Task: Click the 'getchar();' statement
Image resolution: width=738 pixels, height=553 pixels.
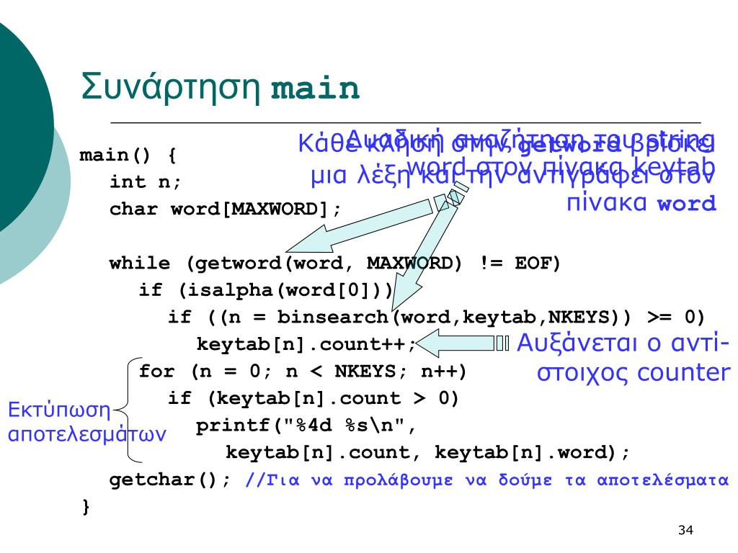Action: tap(170, 480)
